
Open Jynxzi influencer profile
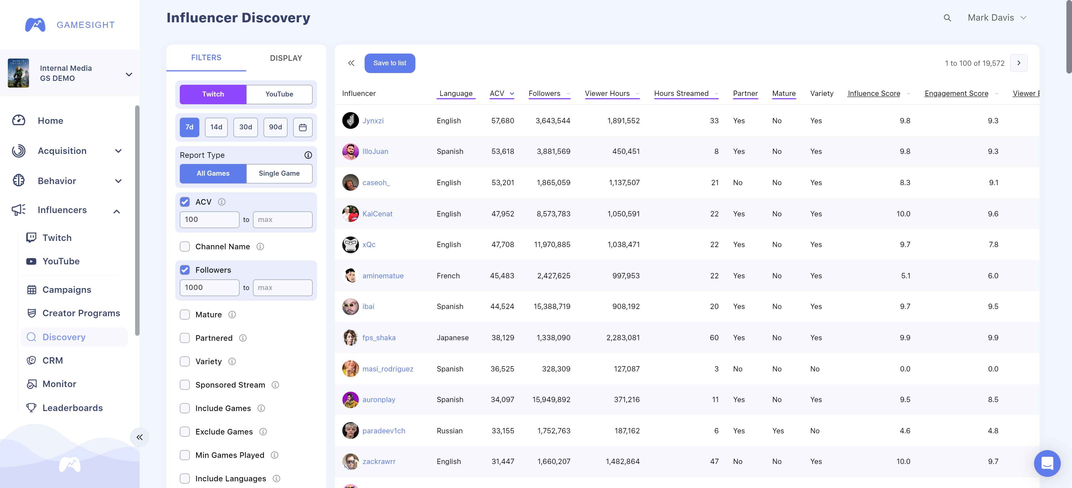tap(373, 120)
